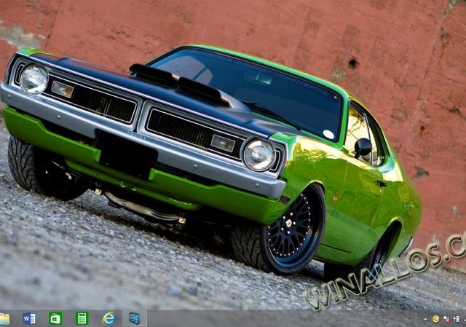Screen dimensions: 466x327
Task: Open File Explorer from the taskbar
Action: coord(4,318)
